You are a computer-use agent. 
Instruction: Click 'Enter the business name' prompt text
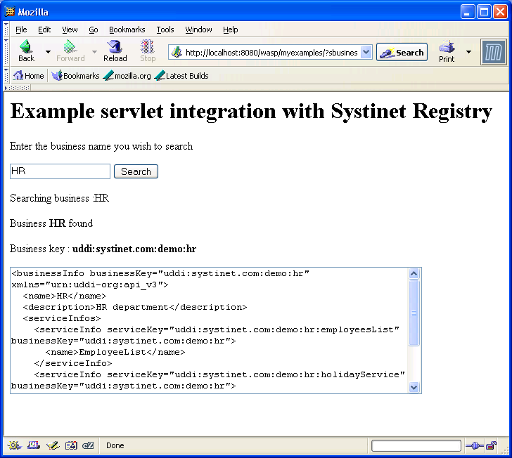tap(101, 146)
